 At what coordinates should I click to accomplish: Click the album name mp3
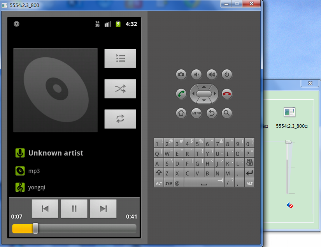pyautogui.click(x=34, y=171)
